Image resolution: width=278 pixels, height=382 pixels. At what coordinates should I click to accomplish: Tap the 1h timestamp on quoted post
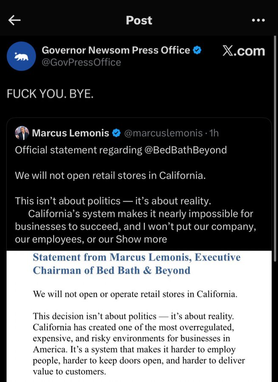click(214, 133)
